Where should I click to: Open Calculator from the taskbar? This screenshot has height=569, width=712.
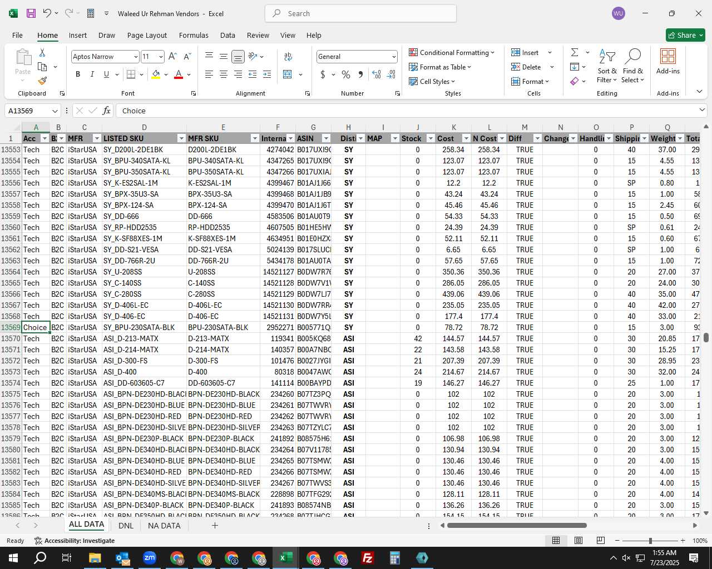pyautogui.click(x=395, y=558)
